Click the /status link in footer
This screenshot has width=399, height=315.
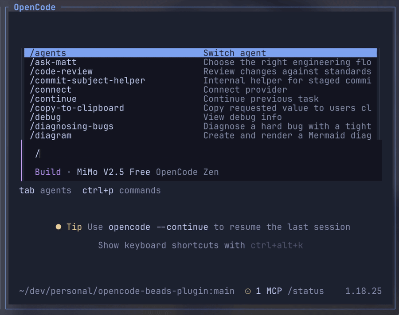click(x=305, y=291)
